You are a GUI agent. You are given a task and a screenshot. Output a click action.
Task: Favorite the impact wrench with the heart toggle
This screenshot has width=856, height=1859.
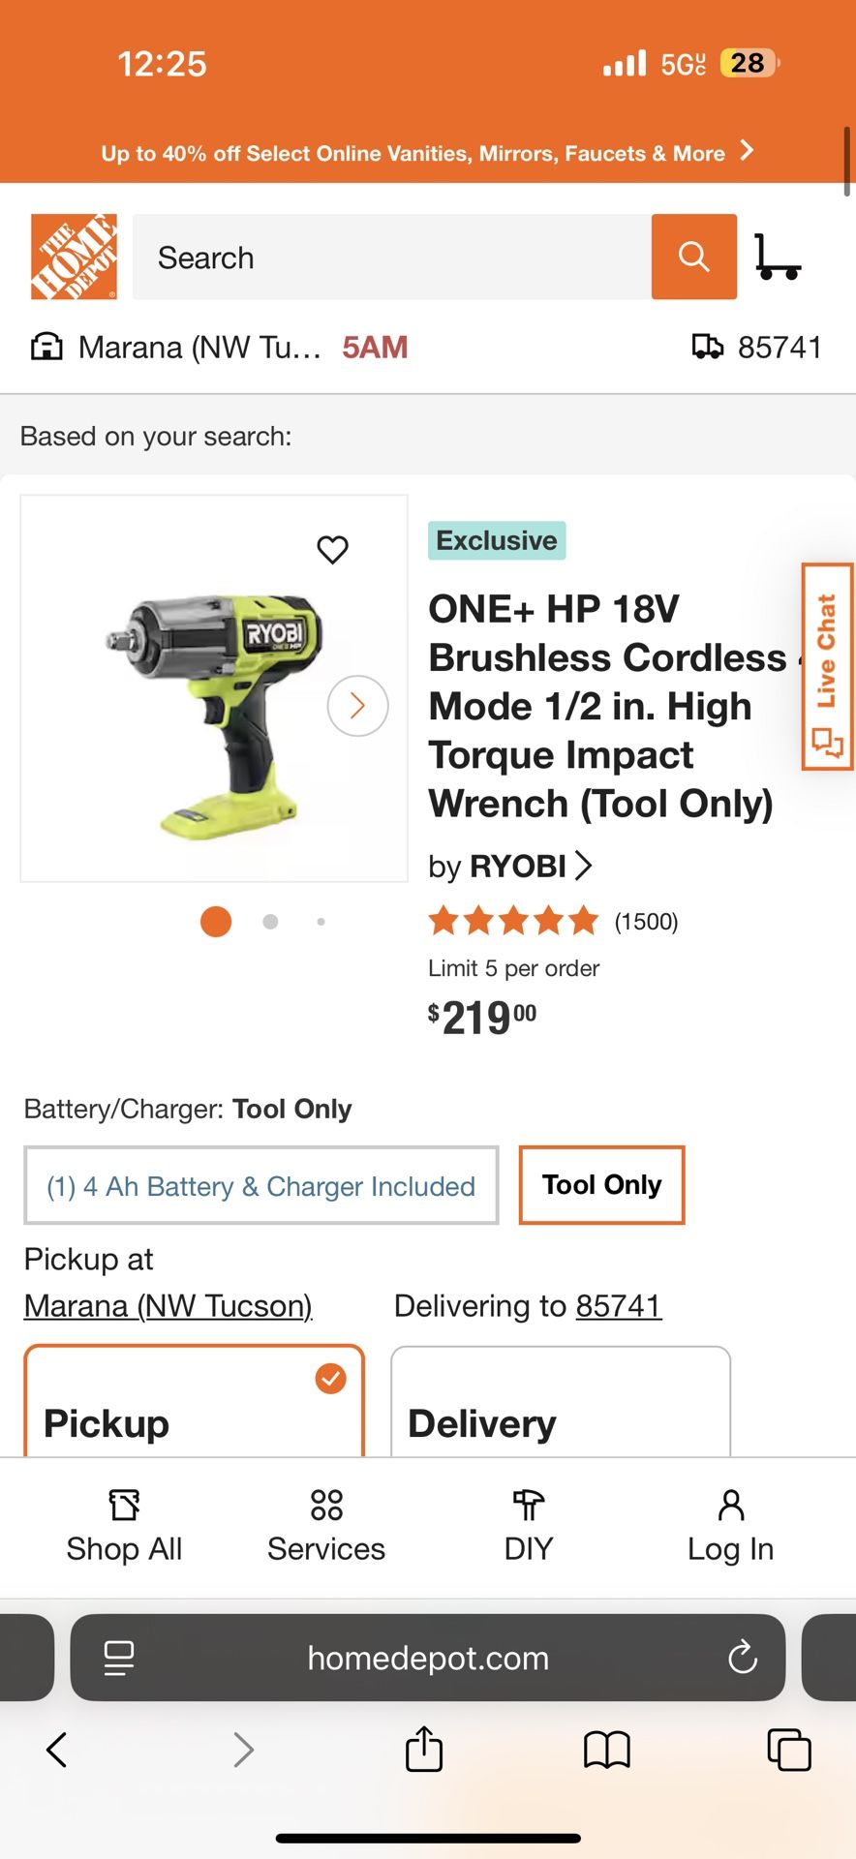click(x=332, y=549)
